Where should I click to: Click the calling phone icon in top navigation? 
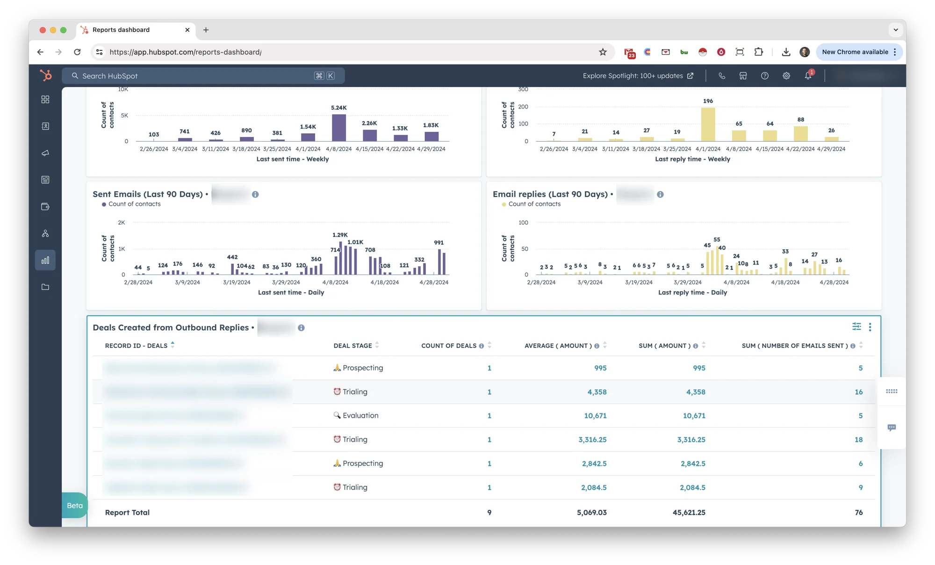tap(722, 75)
